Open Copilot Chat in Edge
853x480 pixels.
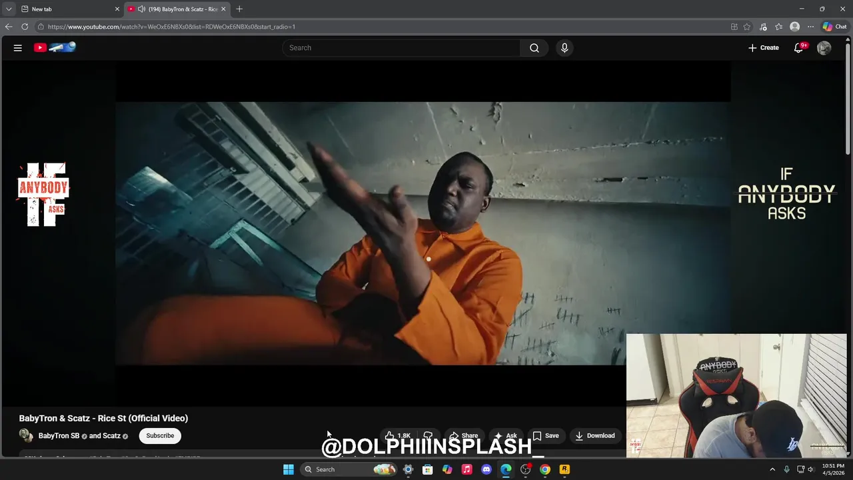[x=834, y=27]
